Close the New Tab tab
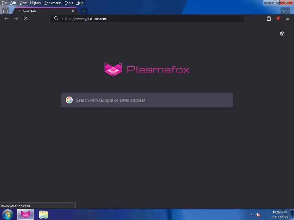This screenshot has width=294, height=220. pos(73,11)
